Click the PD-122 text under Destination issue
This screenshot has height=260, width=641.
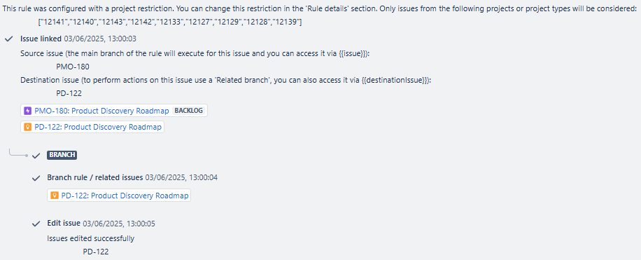pyautogui.click(x=69, y=93)
